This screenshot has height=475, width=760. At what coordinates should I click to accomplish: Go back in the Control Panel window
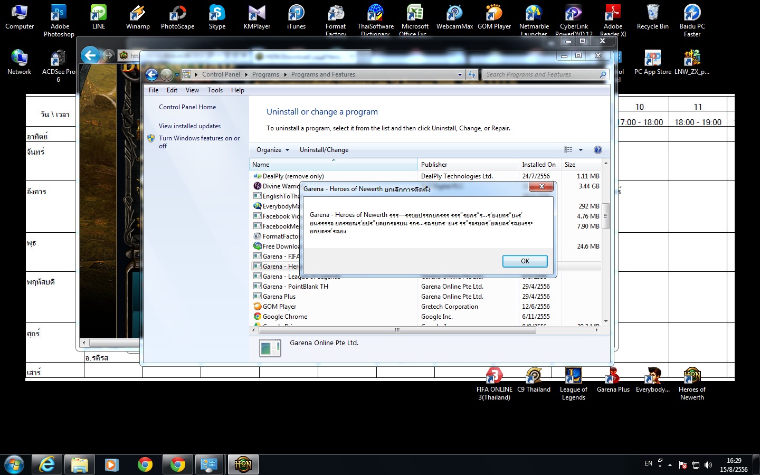(152, 74)
